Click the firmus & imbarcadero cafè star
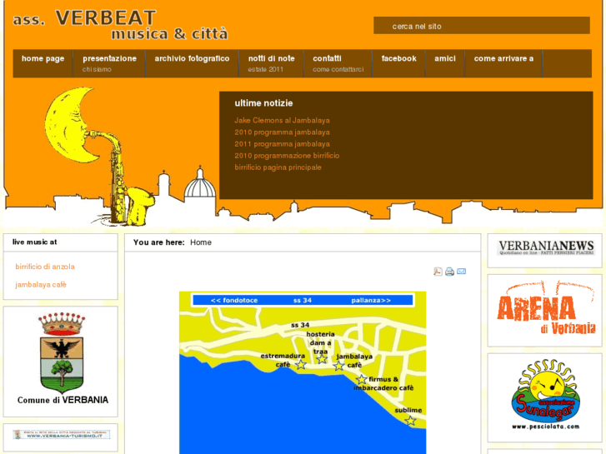 362,379
